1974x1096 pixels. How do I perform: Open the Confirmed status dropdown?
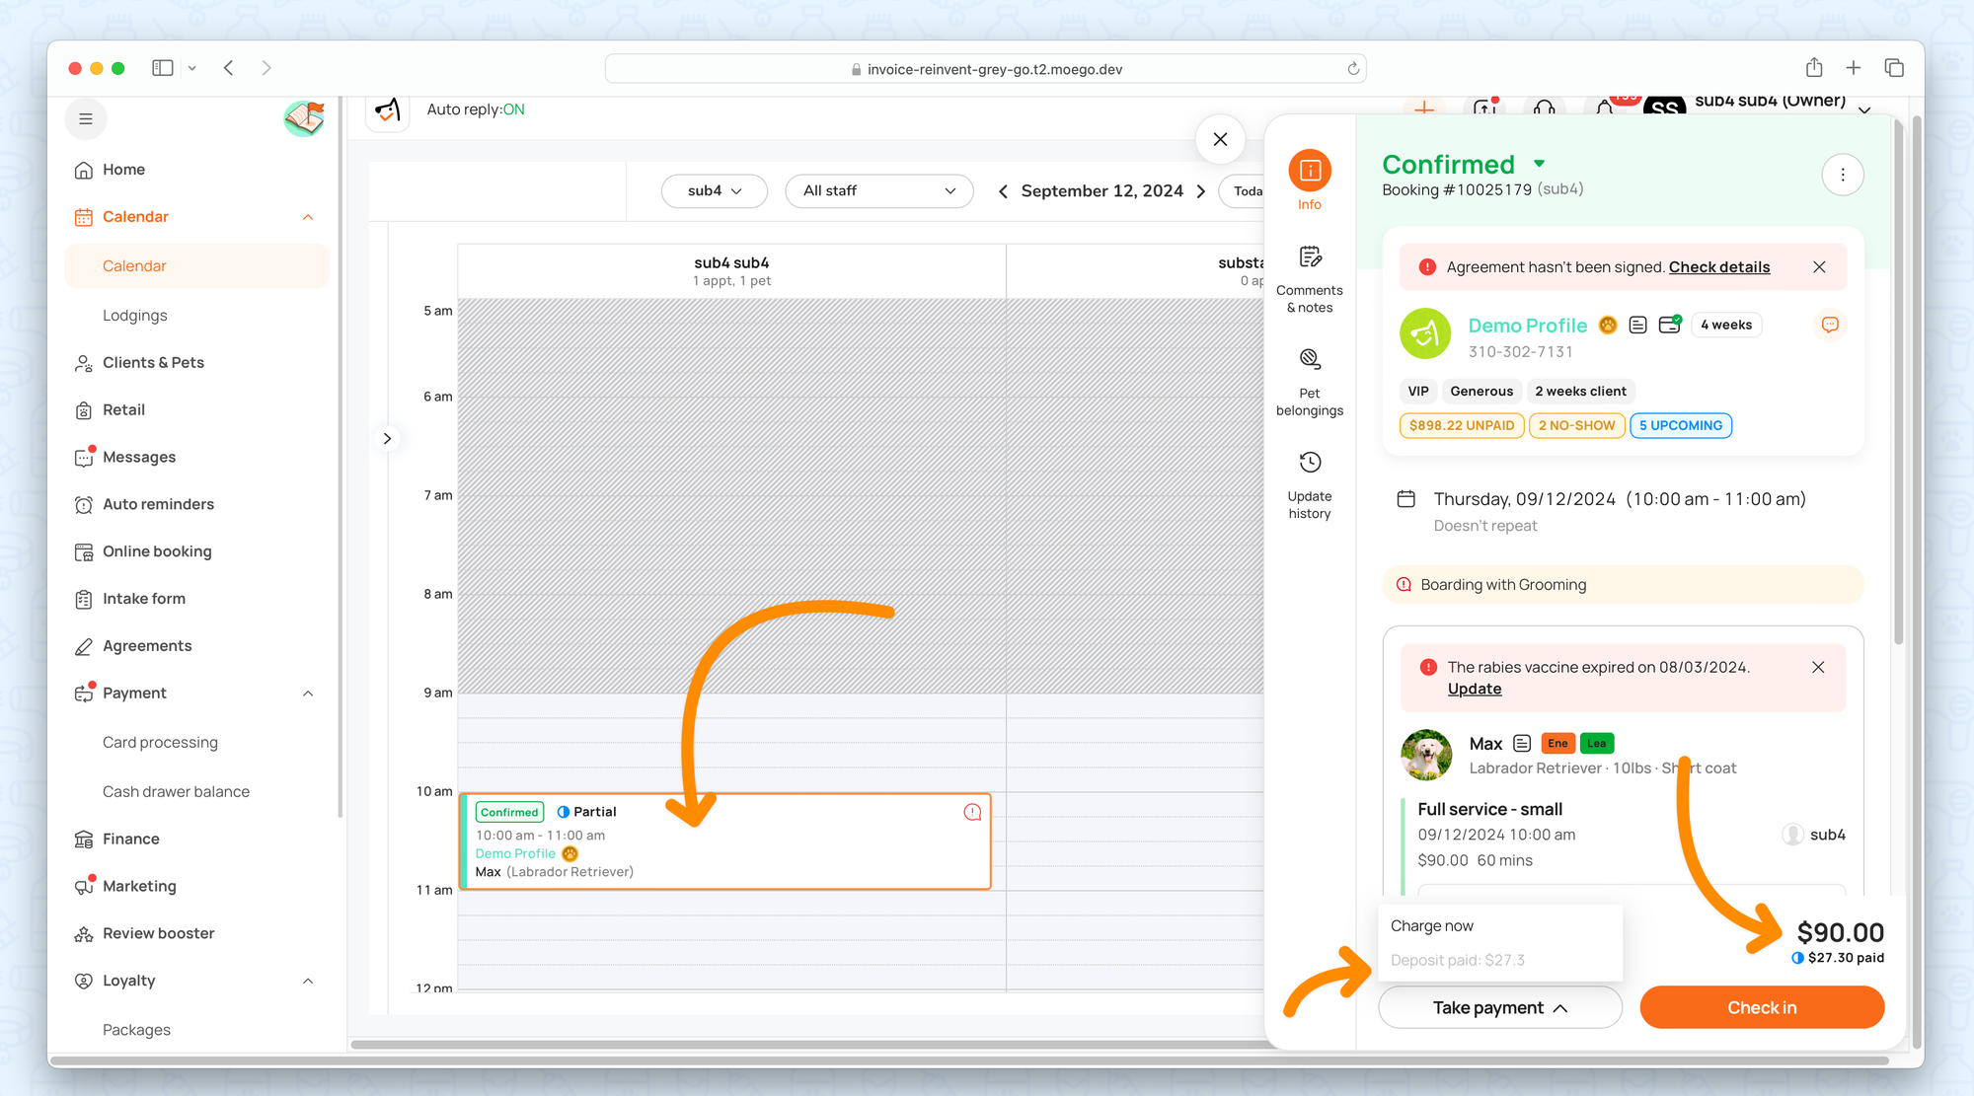(1539, 164)
